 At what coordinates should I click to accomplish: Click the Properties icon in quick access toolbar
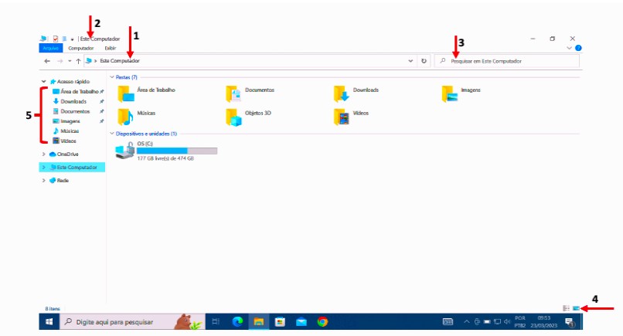point(56,39)
